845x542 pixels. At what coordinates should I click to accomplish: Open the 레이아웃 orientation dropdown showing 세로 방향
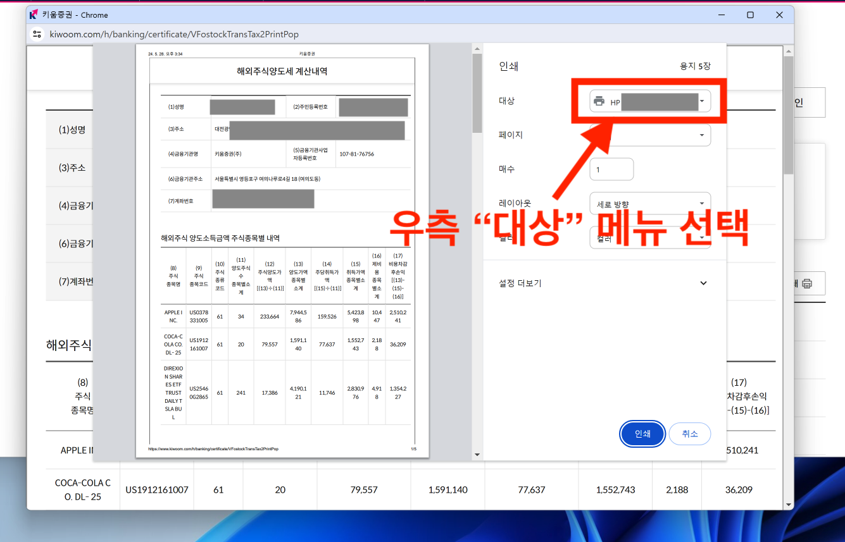(649, 203)
